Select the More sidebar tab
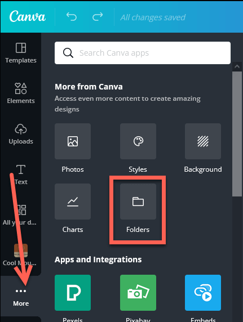 pyautogui.click(x=21, y=297)
